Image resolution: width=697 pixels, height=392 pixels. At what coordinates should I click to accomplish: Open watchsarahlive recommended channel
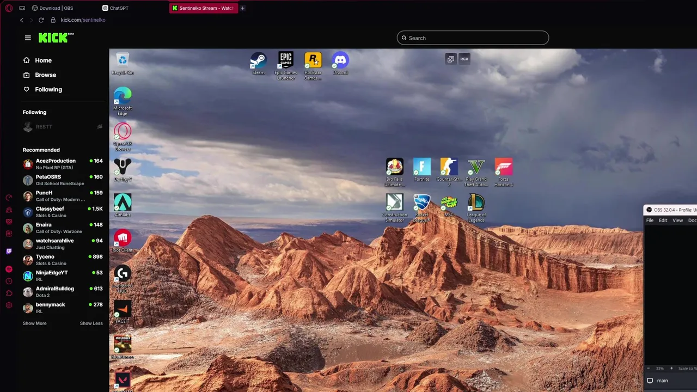tap(63, 244)
